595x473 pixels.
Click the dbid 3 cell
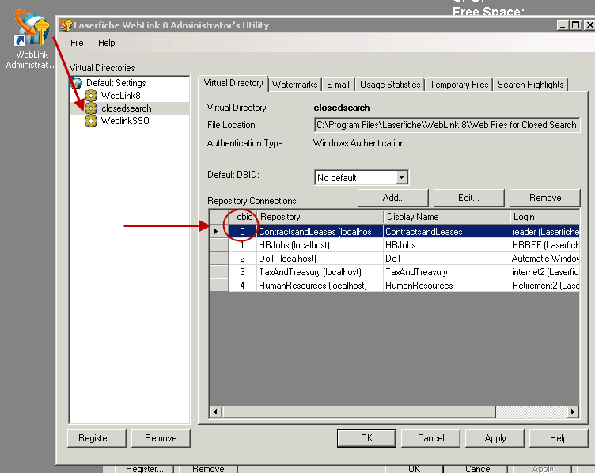pyautogui.click(x=243, y=272)
